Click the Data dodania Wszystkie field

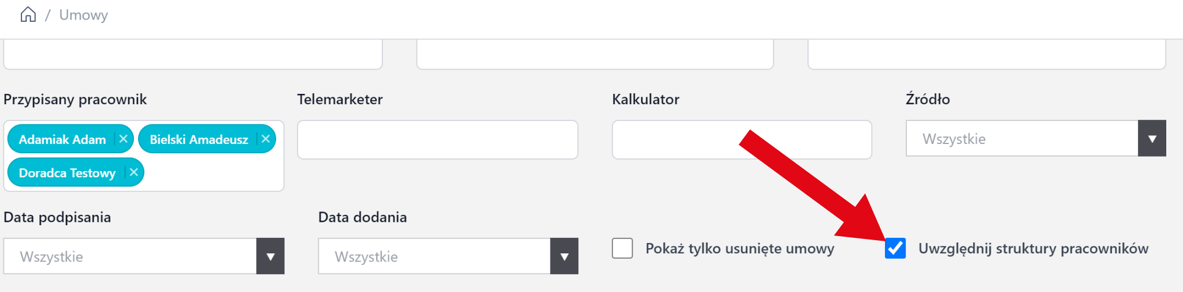(434, 256)
